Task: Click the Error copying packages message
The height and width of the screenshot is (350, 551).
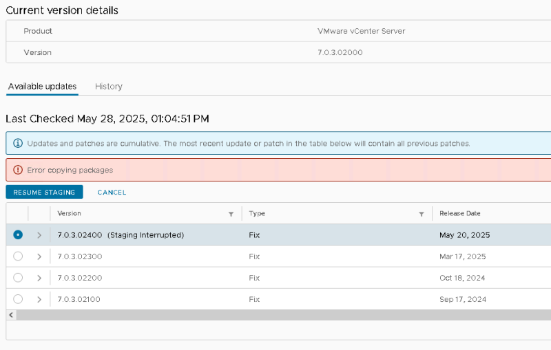Action: 70,170
